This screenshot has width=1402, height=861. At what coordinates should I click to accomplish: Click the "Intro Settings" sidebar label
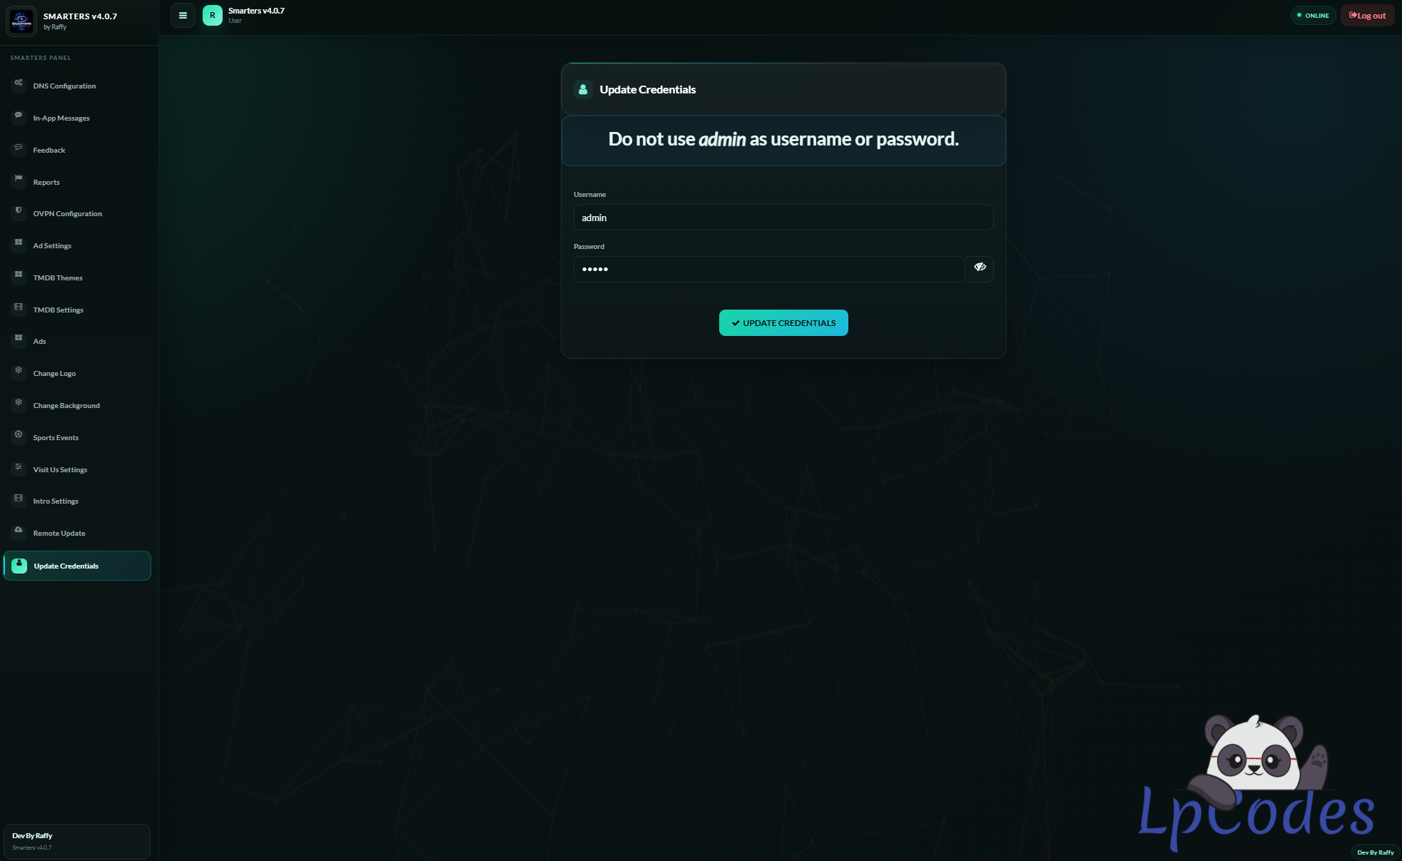point(56,501)
